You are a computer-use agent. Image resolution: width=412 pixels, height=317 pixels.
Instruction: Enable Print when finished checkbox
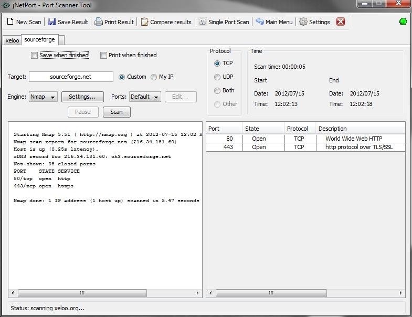(x=103, y=55)
